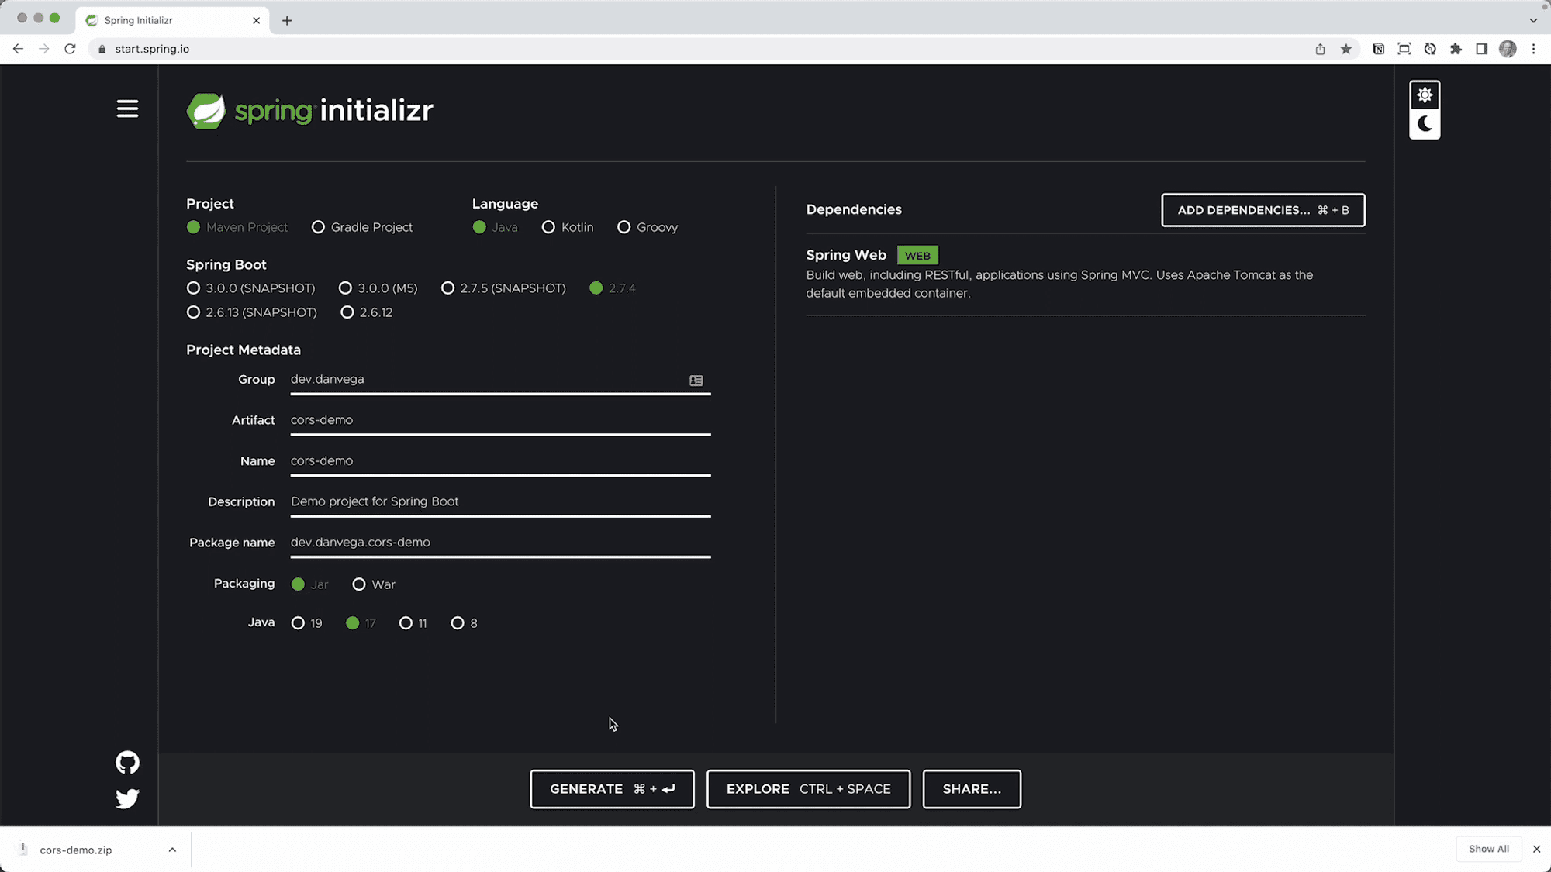
Task: Select Gradle Project option
Action: [x=318, y=227]
